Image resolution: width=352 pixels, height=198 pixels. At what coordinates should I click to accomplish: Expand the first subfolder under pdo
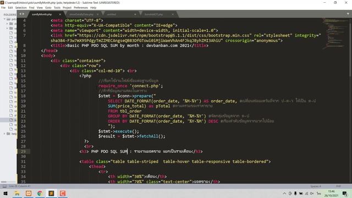pos(7,24)
